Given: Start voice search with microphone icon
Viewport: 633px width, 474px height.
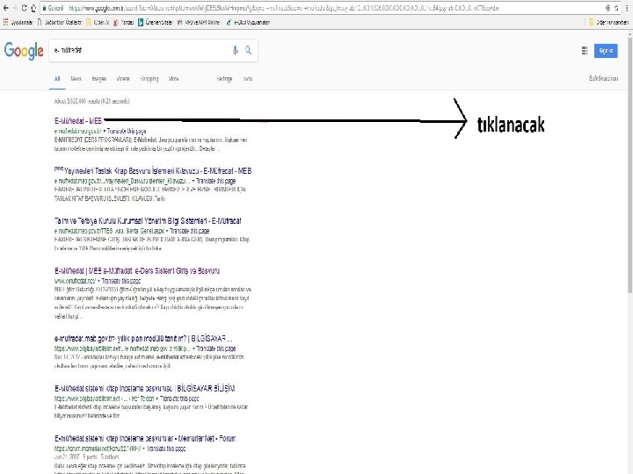Looking at the screenshot, I should click(235, 50).
